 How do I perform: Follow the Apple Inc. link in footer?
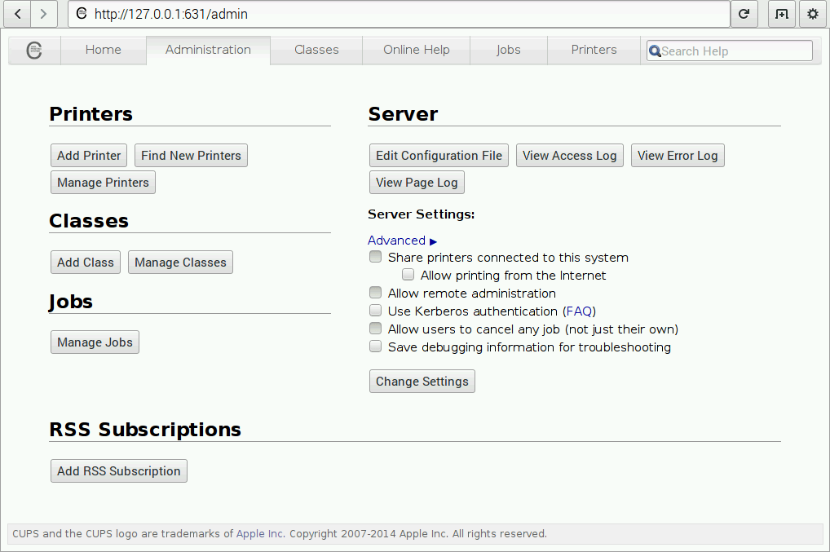(x=259, y=533)
